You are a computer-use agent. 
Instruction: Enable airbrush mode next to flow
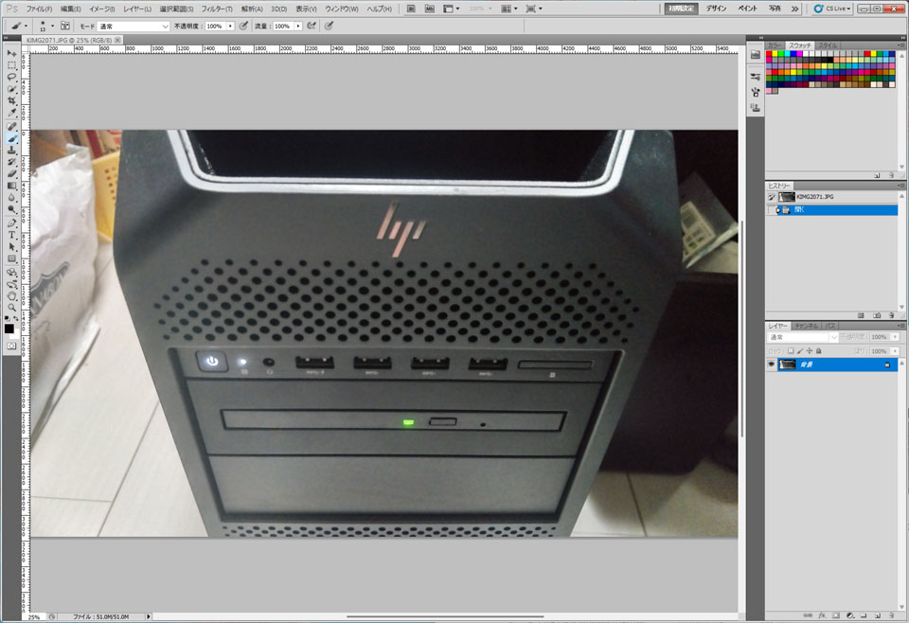pyautogui.click(x=312, y=26)
